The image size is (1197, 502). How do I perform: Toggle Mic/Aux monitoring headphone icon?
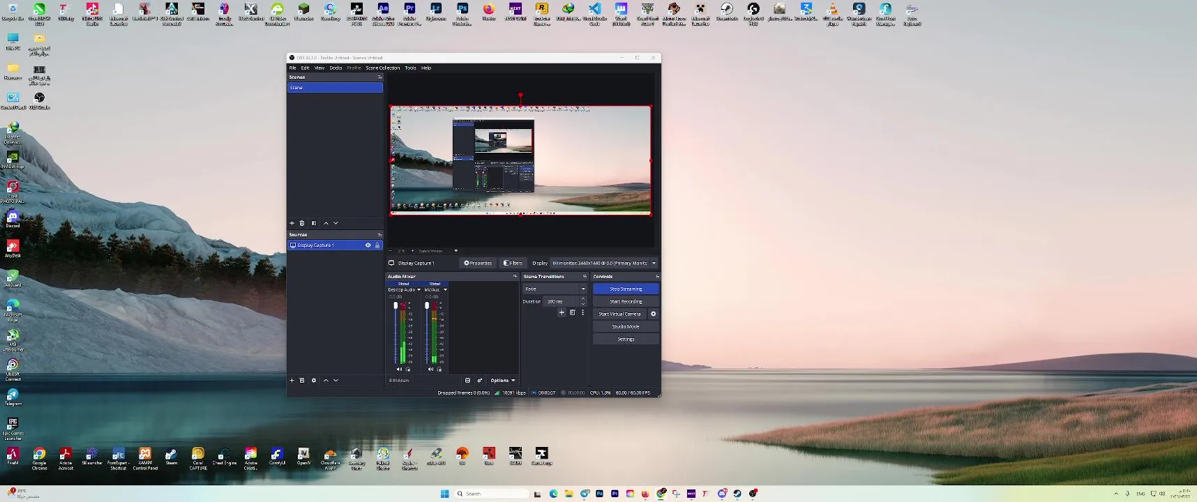[x=439, y=370]
